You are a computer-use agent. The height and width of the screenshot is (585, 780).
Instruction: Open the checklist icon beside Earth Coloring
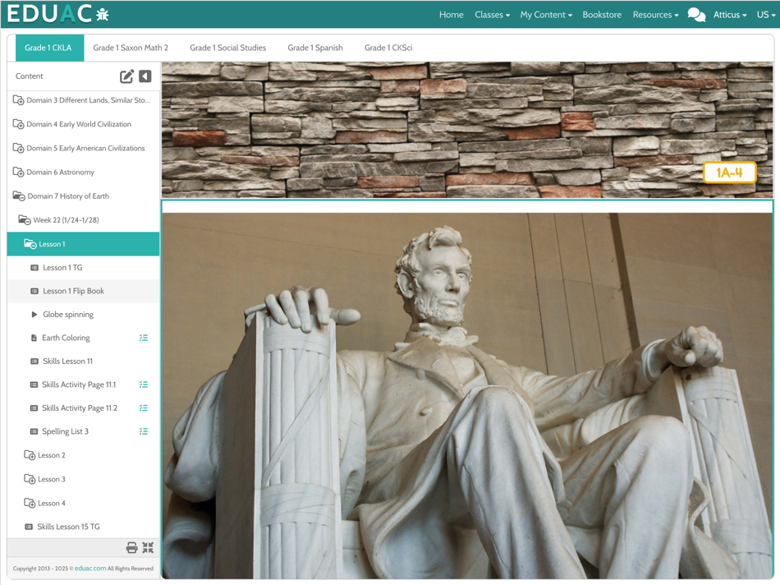(x=144, y=338)
